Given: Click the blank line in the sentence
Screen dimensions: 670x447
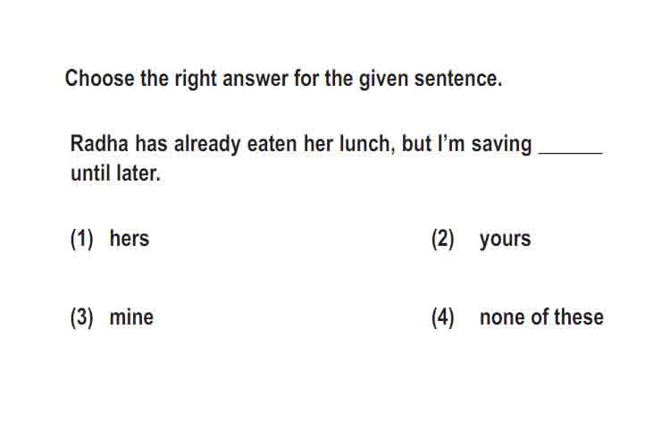Looking at the screenshot, I should pyautogui.click(x=572, y=151).
